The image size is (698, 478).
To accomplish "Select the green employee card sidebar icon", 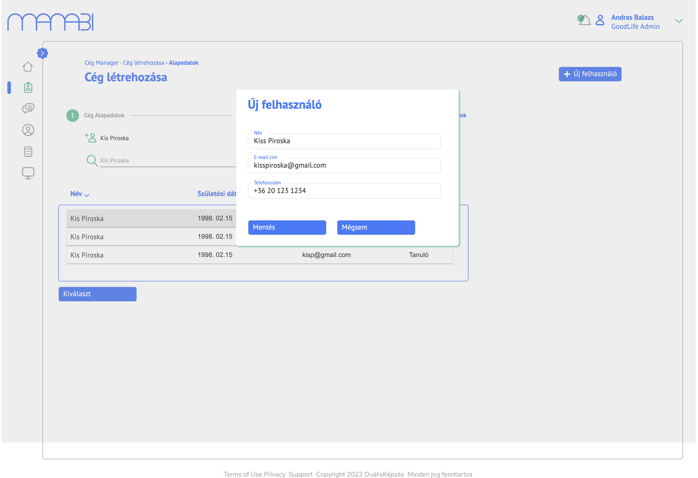I will (28, 87).
